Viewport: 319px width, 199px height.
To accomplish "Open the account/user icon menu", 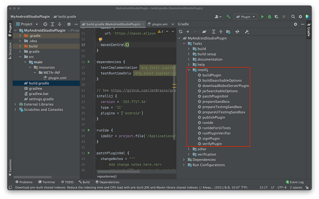I will (218, 17).
